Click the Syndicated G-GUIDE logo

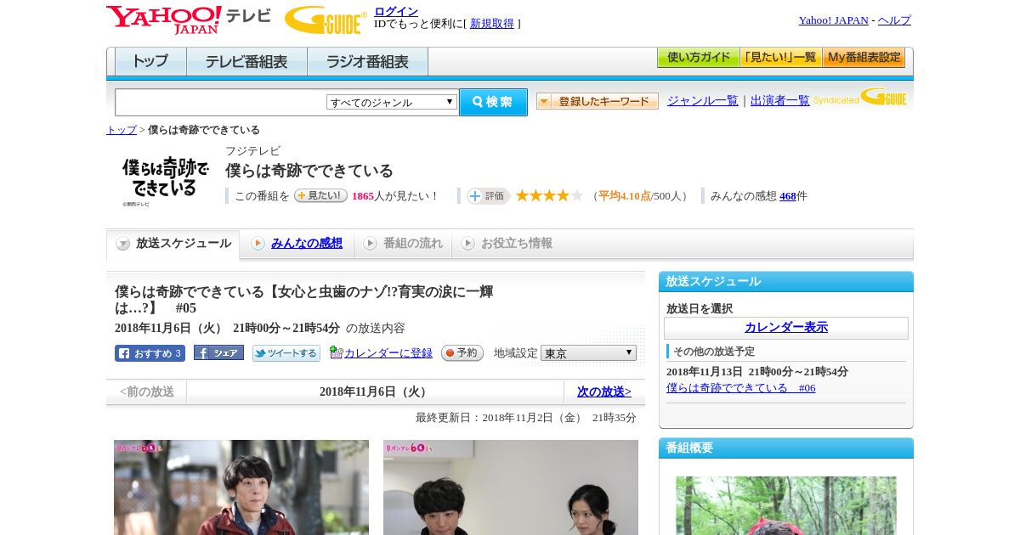pos(860,98)
